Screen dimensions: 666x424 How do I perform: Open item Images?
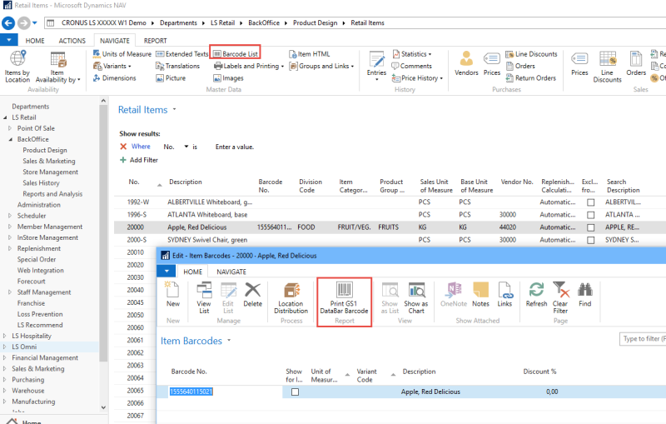228,77
